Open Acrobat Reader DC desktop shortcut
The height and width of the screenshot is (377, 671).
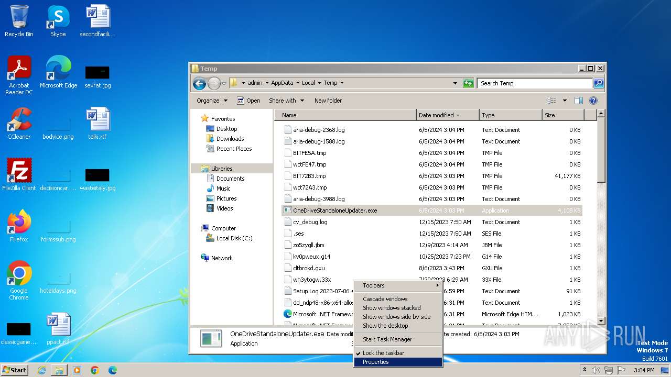click(19, 75)
